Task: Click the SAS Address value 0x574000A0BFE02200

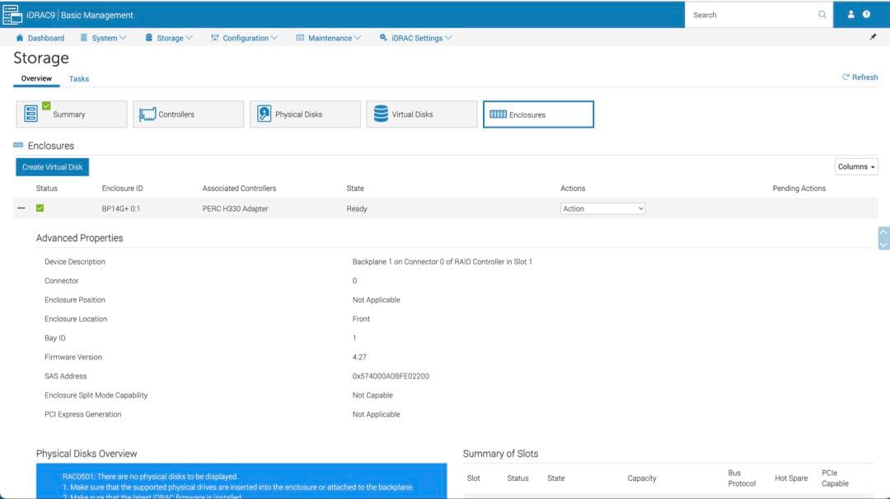Action: 391,376
